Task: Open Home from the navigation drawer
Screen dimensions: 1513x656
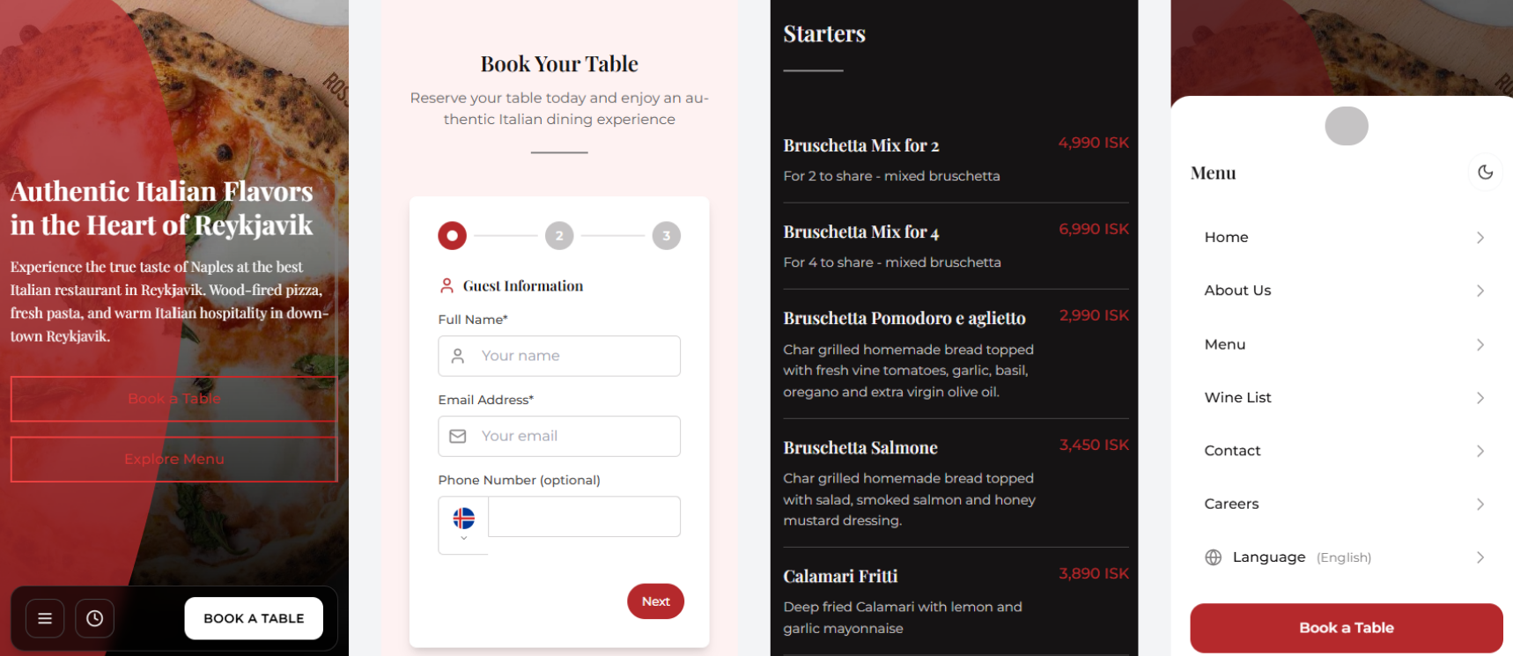Action: [1226, 237]
